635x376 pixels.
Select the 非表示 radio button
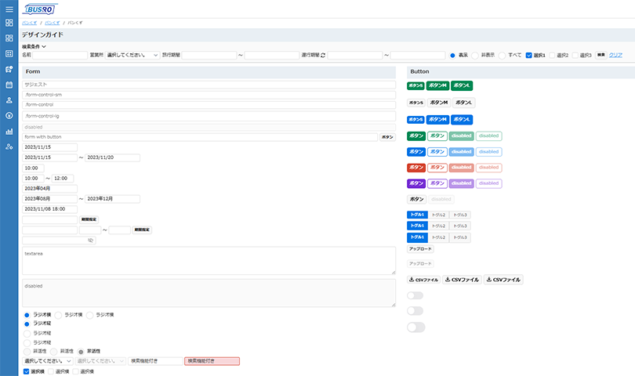tap(474, 56)
